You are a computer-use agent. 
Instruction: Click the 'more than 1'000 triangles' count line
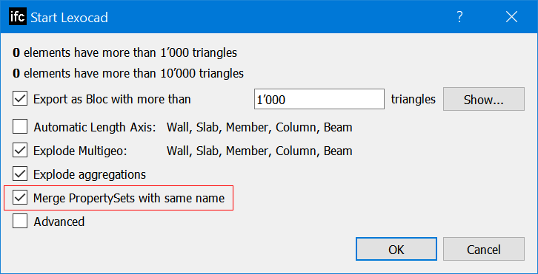click(125, 53)
